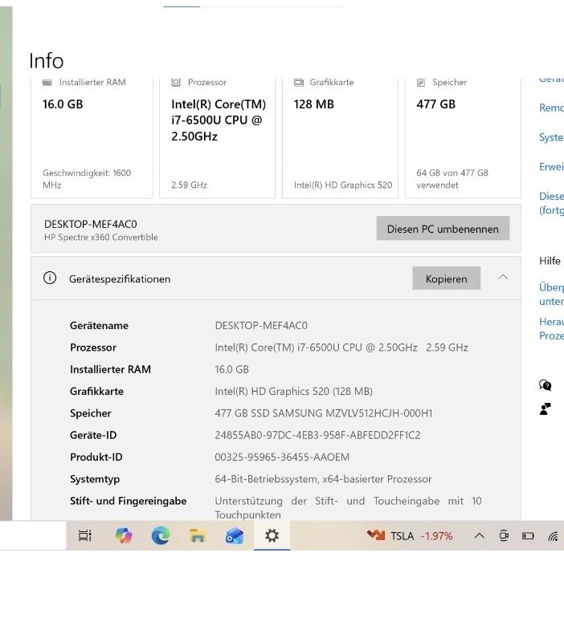Open File Explorer folder icon
This screenshot has height=630, width=564.
197,535
